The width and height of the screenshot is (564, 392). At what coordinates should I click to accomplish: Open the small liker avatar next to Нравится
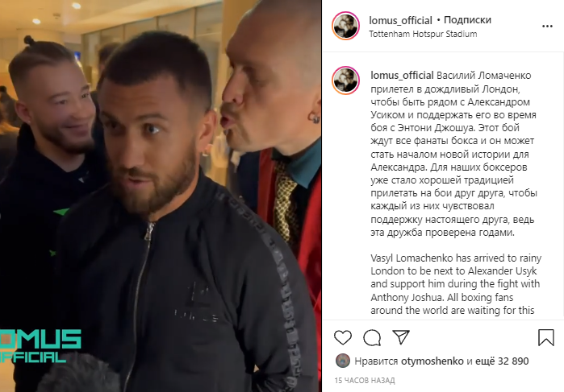[342, 361]
